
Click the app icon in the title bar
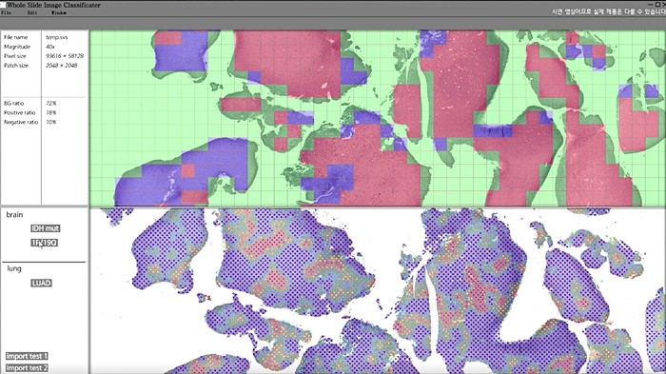[2, 5]
